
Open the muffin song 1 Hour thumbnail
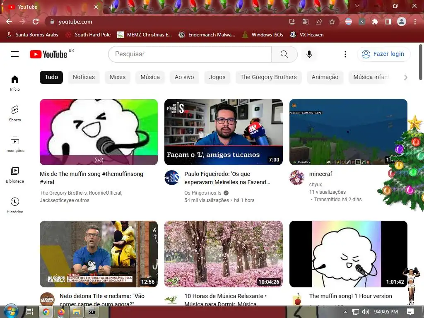(x=348, y=254)
